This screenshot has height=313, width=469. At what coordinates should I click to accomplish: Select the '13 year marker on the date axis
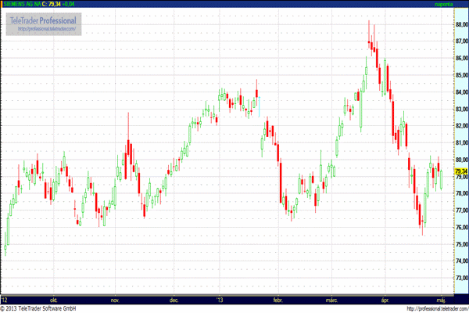point(220,300)
